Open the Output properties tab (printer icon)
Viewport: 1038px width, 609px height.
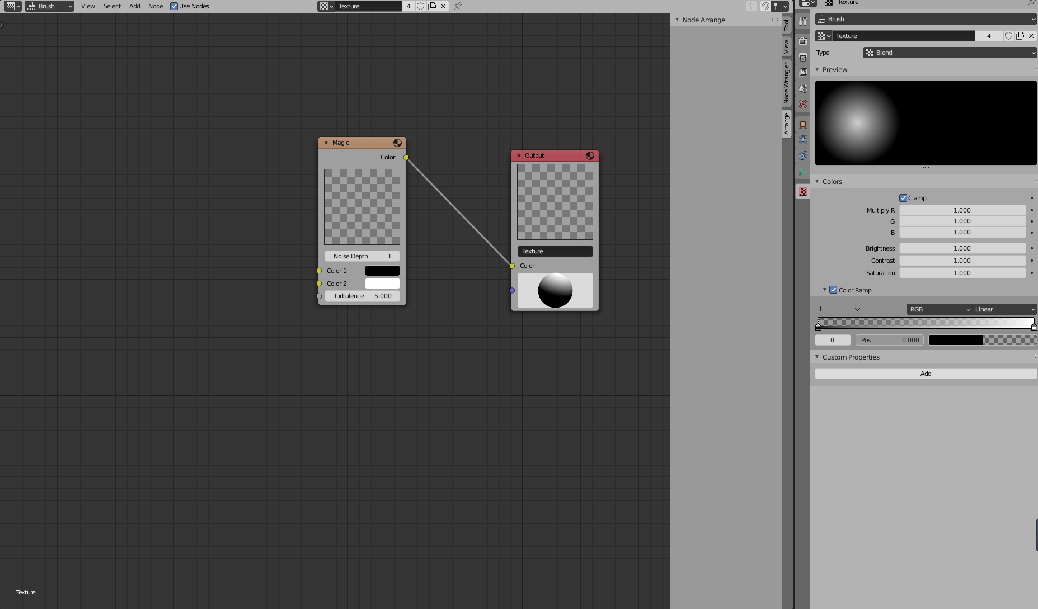click(x=803, y=57)
